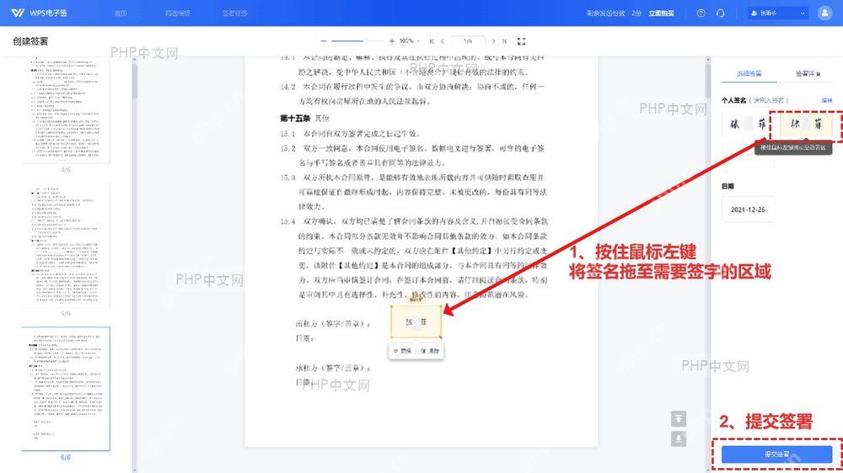Screen dimensions: 843x473
Task: Zoom in with the plus icon
Action: click(x=391, y=41)
